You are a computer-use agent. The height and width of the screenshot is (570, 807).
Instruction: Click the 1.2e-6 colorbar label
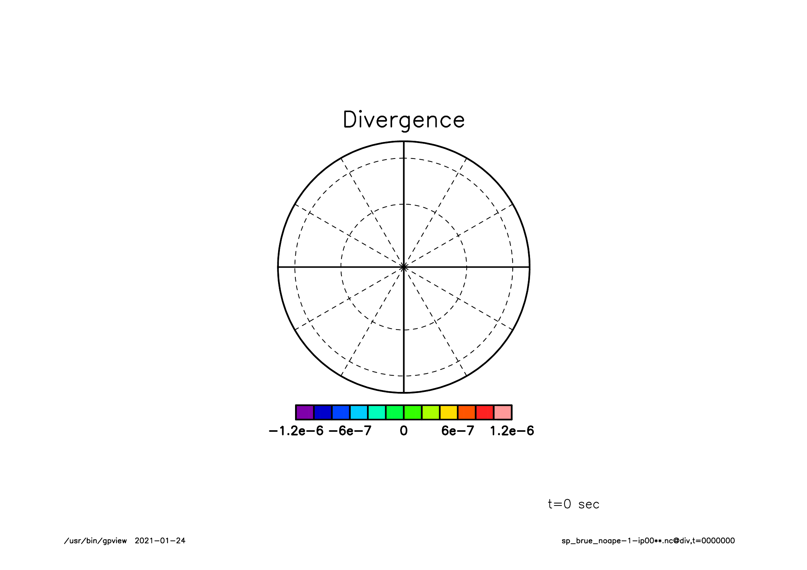[x=512, y=431]
